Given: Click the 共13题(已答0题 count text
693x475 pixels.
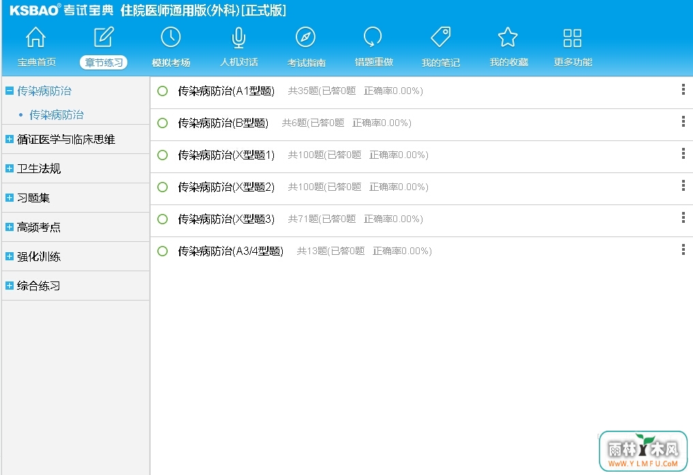Looking at the screenshot, I should tap(330, 251).
